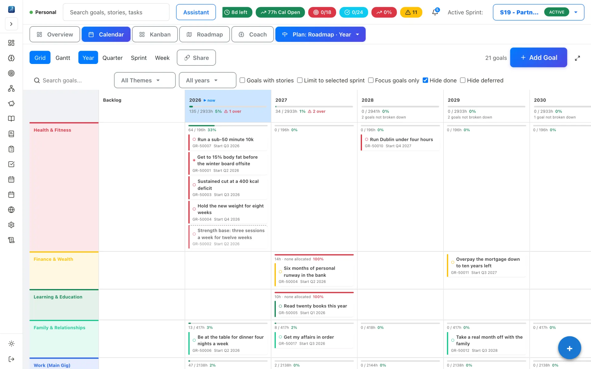The height and width of the screenshot is (369, 591).
Task: Click the Add Goal button
Action: (x=538, y=58)
